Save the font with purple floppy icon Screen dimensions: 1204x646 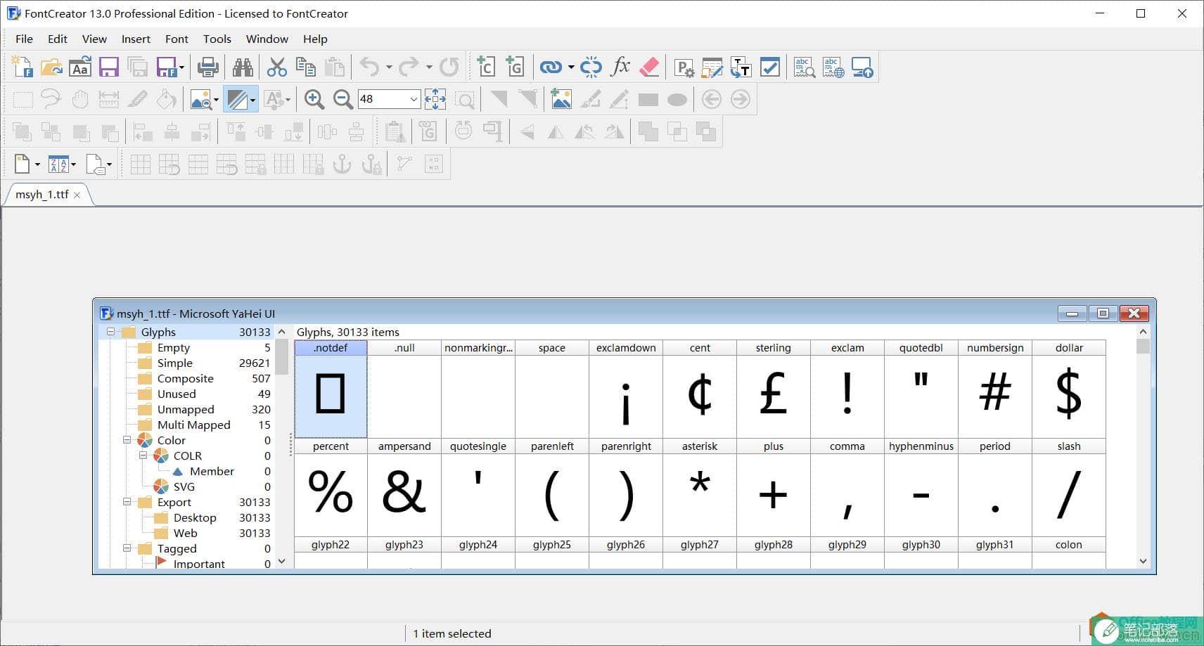tap(109, 67)
